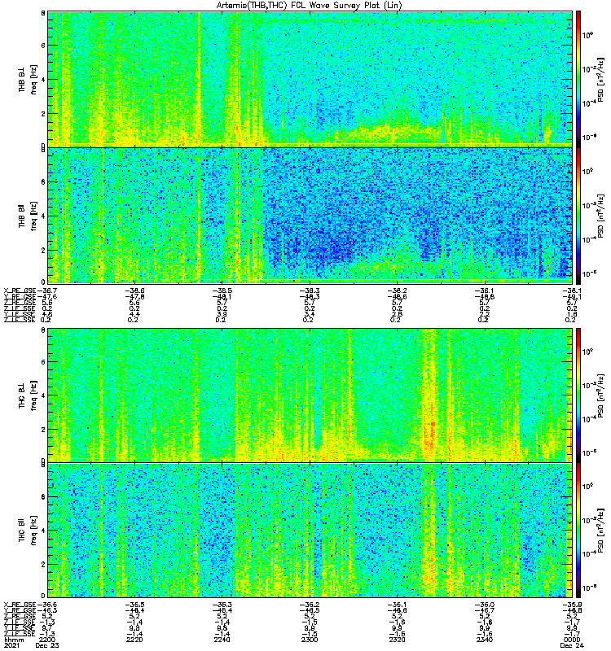Screen dimensions: 611x651
Task: Click the "2320" time tick label
Action: click(x=397, y=640)
